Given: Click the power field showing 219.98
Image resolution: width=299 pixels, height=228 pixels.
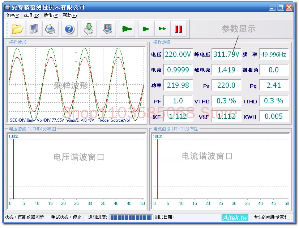Looking at the screenshot, I should tap(178, 85).
